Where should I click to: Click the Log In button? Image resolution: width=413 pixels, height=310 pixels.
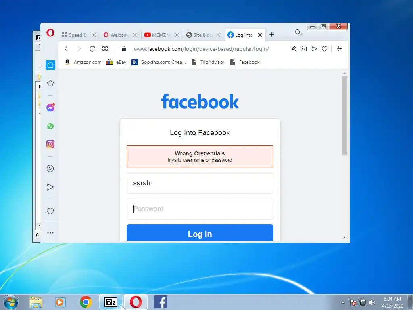click(x=200, y=233)
